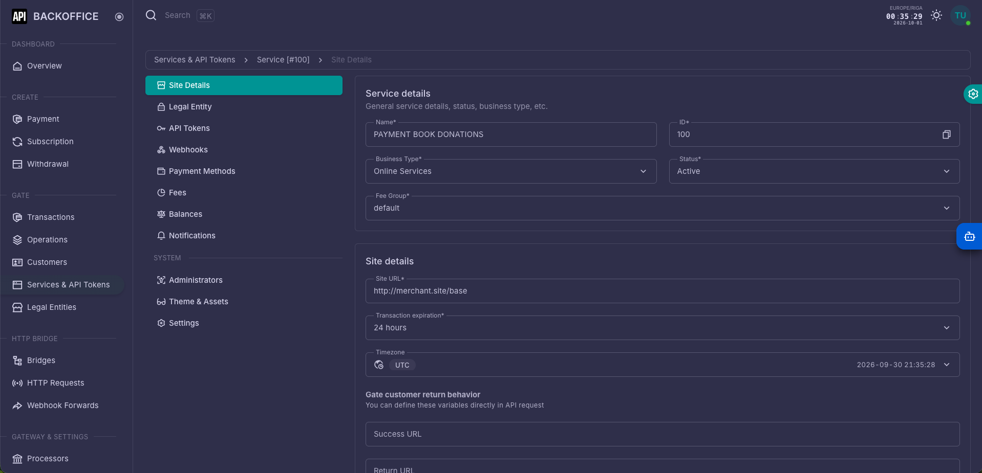The height and width of the screenshot is (473, 982).
Task: Expand the Business Type dropdown
Action: (511, 171)
